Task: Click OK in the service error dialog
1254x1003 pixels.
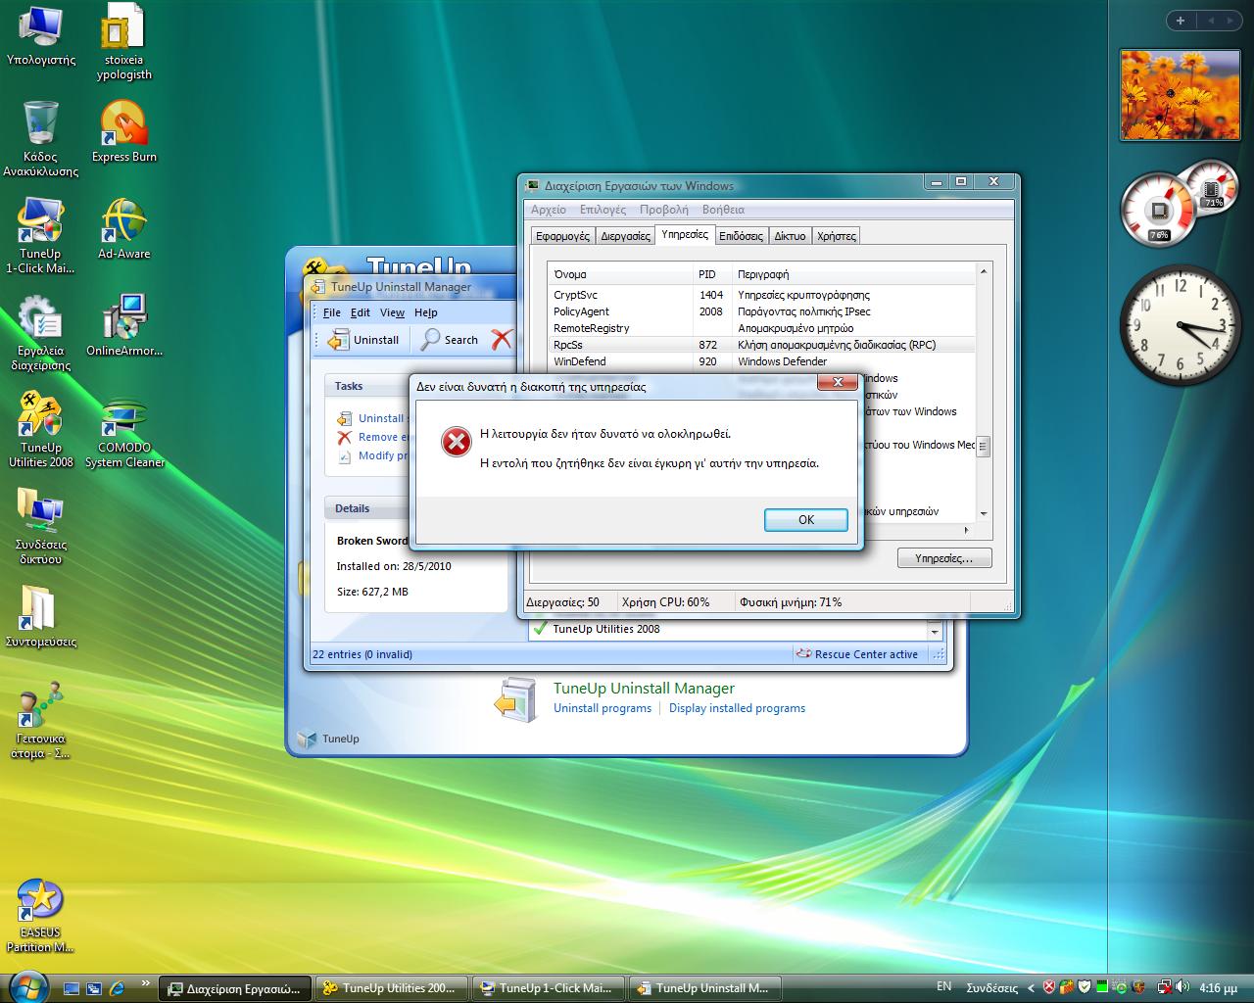Action: click(805, 520)
